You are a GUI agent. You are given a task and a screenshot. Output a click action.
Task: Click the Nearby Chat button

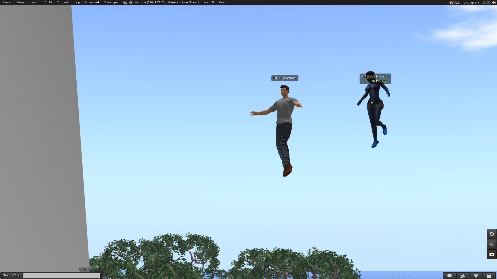click(x=12, y=275)
